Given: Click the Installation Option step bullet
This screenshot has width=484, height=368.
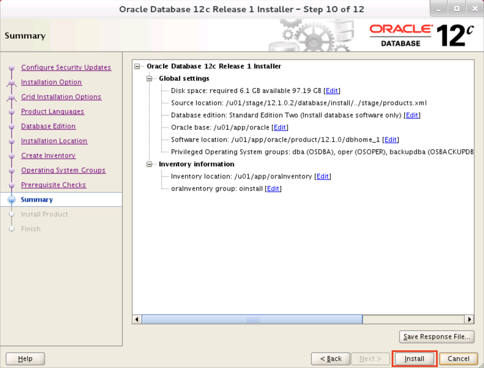Looking at the screenshot, I should 12,82.
